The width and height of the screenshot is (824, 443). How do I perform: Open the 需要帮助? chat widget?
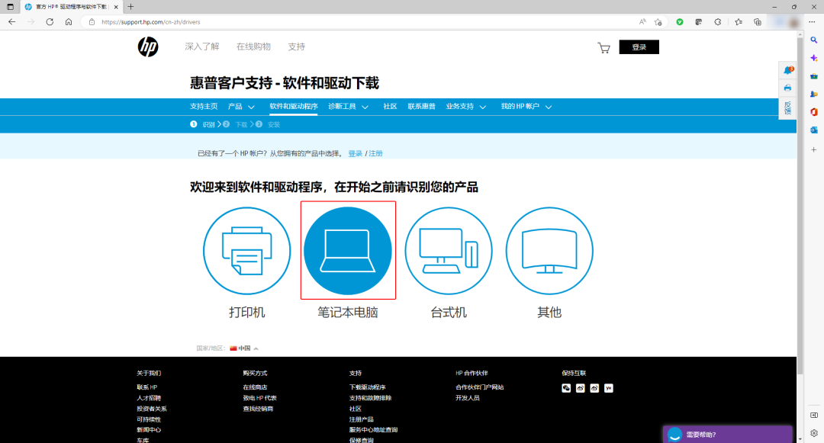(x=727, y=435)
